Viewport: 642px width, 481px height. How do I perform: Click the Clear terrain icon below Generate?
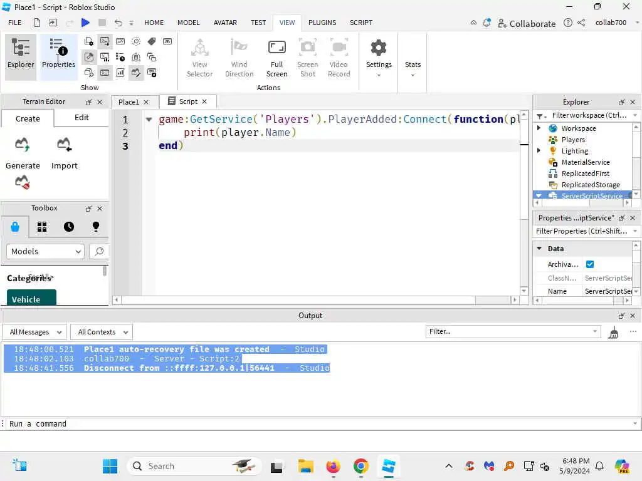pyautogui.click(x=23, y=182)
